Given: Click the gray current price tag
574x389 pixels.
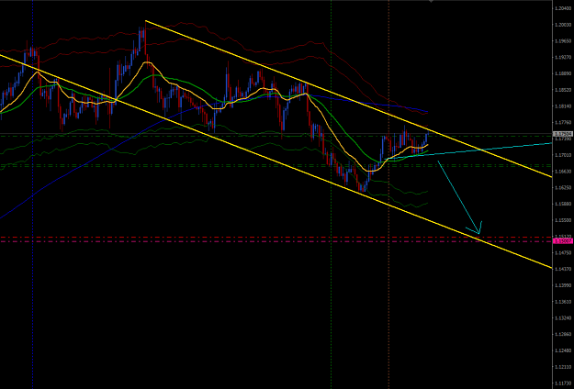Looking at the screenshot, I should [563, 134].
